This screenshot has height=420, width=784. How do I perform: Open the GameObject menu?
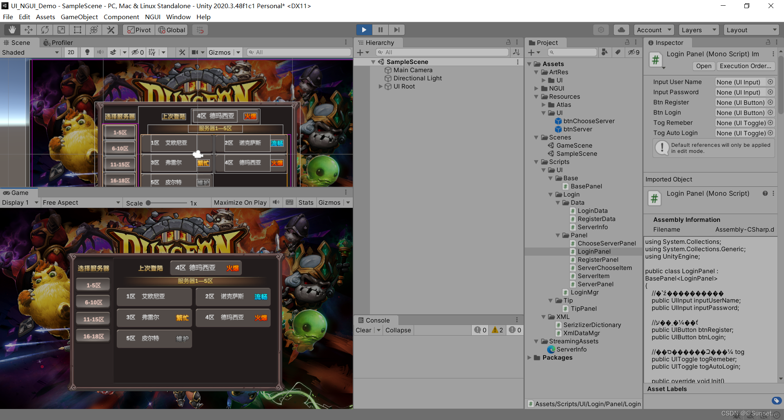point(79,17)
